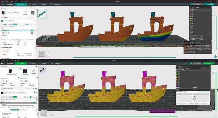Switch to Objects in the top Process toggle

[x=15, y=24]
